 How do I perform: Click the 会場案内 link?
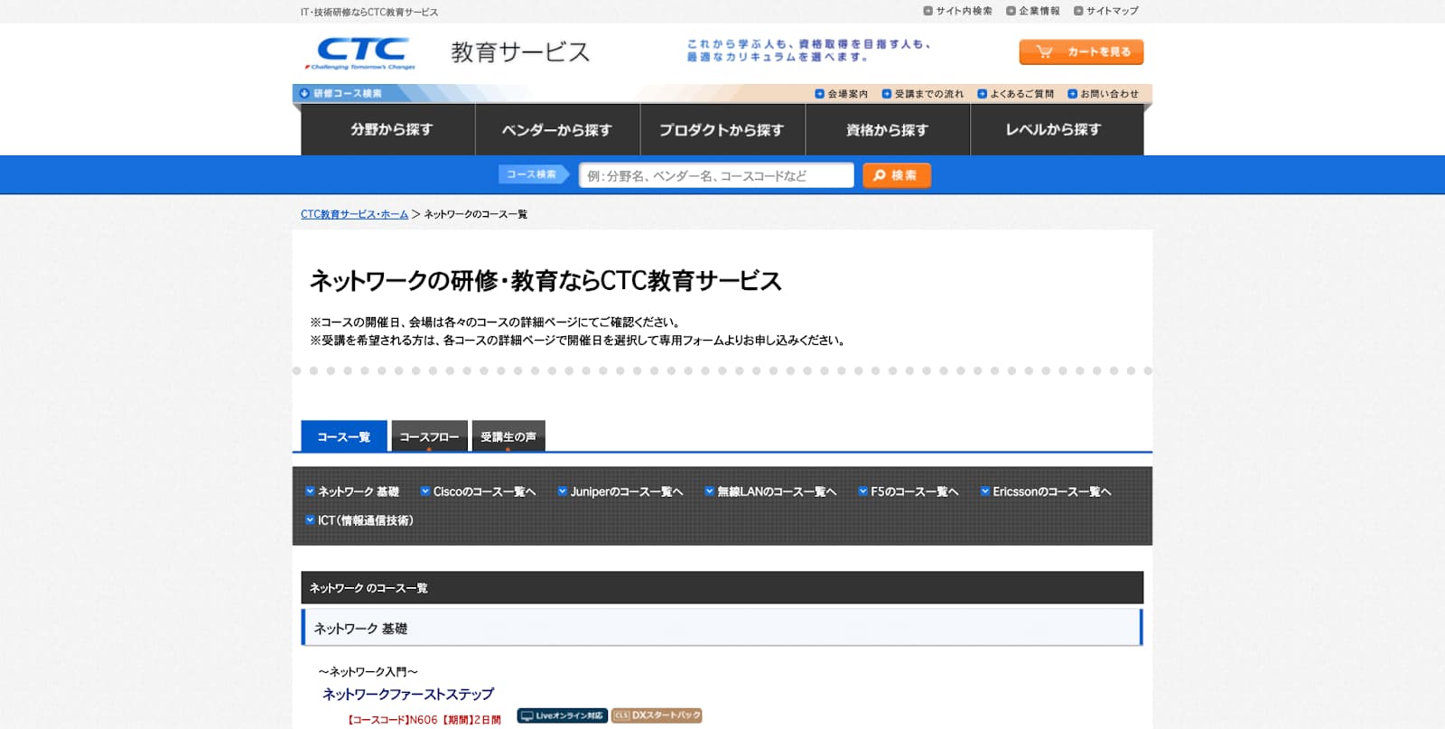click(x=841, y=94)
